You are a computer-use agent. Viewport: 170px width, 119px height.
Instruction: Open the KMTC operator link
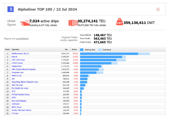pos(14,98)
